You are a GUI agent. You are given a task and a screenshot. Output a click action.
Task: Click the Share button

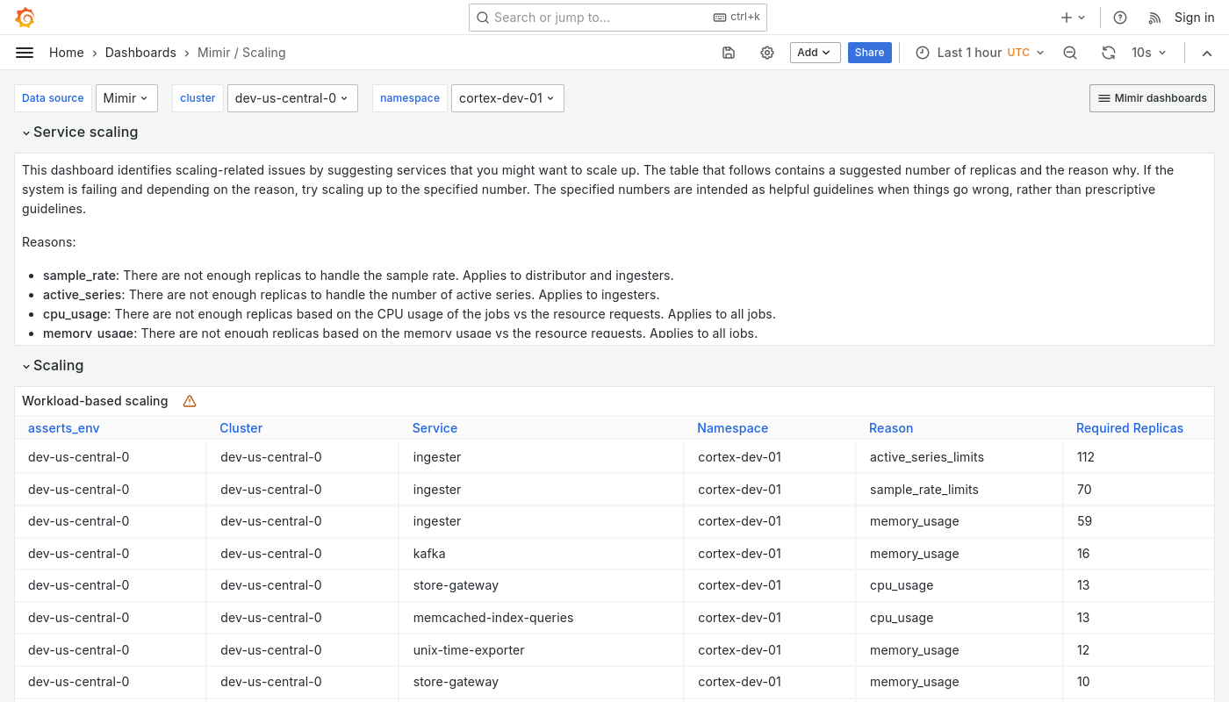point(869,52)
